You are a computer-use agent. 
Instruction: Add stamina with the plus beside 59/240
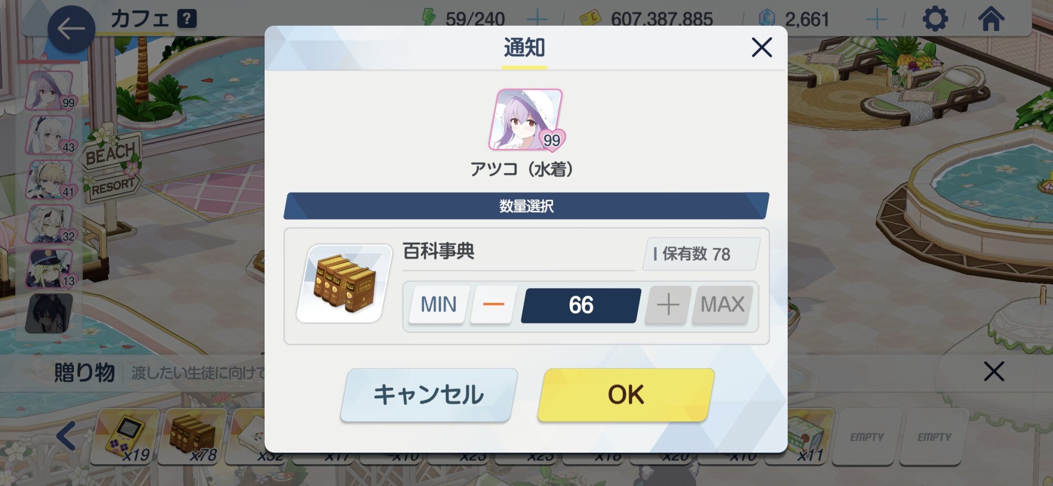(537, 19)
